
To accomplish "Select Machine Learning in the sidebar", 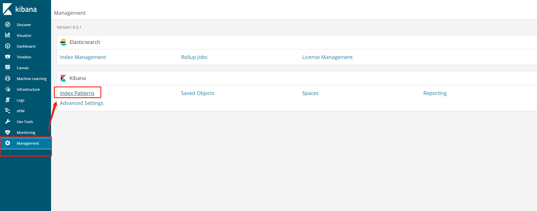I will point(26,79).
